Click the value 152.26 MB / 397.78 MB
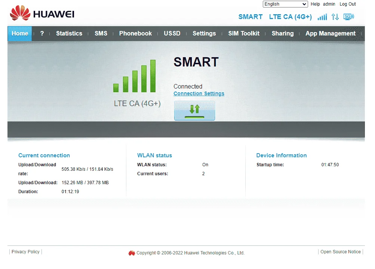Screen dimensions: 375x269 point(85,183)
